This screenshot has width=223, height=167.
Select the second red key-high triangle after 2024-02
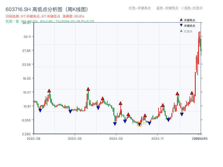click(128, 114)
